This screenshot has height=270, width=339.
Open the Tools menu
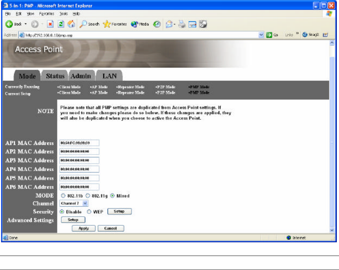[x=63, y=14]
